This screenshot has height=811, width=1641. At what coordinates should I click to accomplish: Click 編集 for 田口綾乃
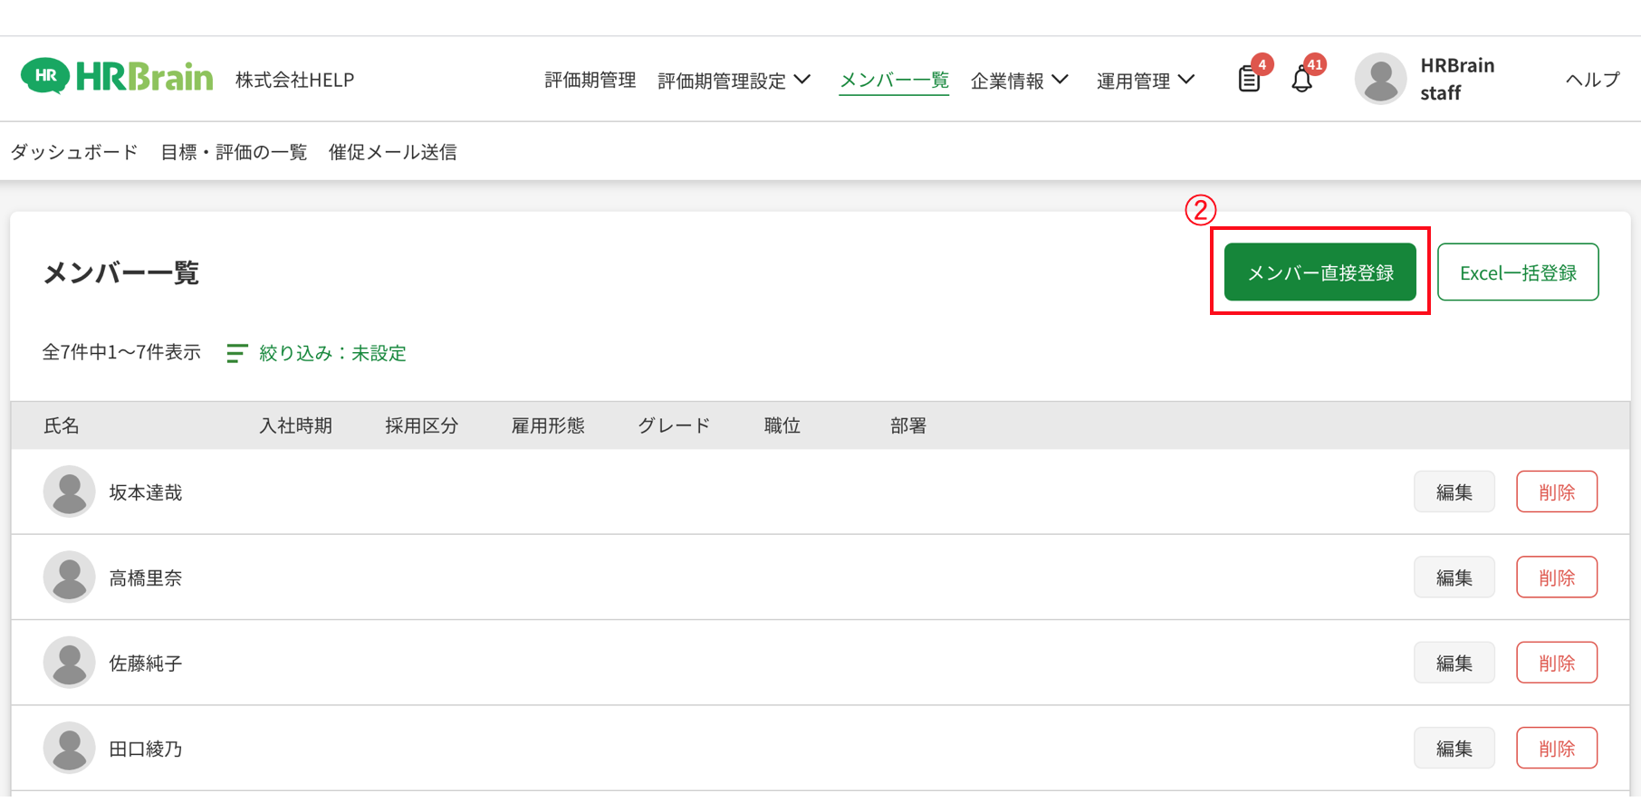(1454, 748)
